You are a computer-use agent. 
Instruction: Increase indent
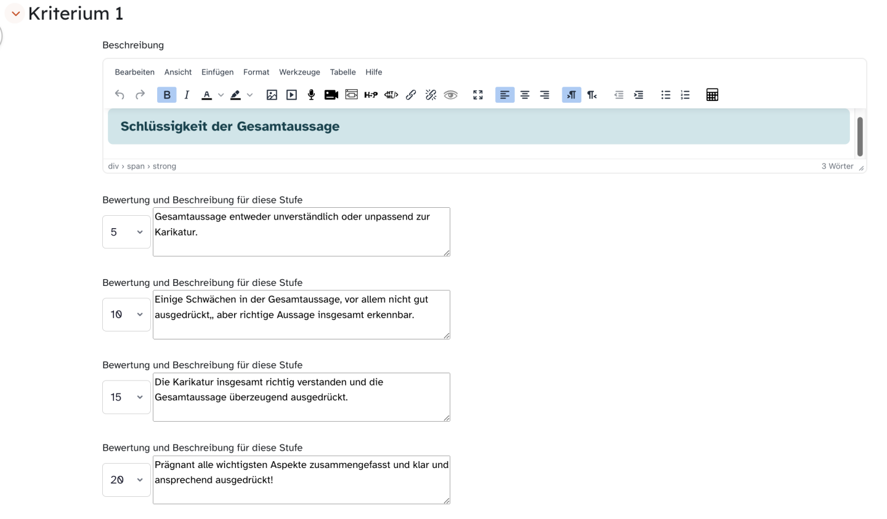tap(639, 95)
